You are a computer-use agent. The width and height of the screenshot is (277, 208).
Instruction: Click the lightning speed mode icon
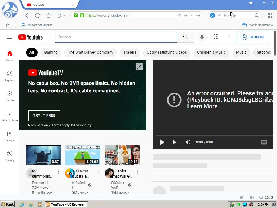(x=186, y=15)
